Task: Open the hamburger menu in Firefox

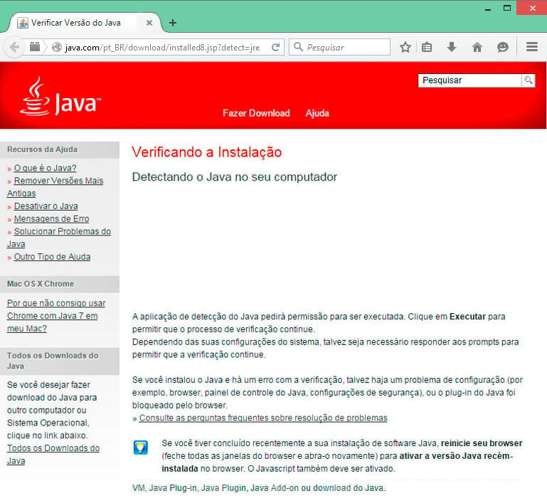Action: (x=531, y=47)
